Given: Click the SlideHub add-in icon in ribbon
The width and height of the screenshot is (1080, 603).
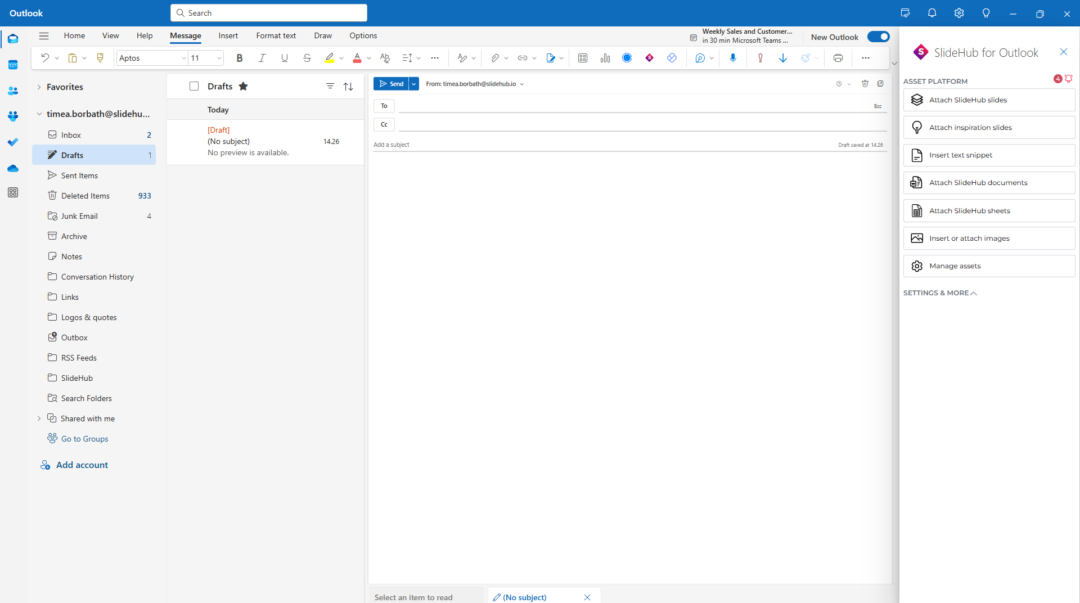Looking at the screenshot, I should [x=649, y=58].
